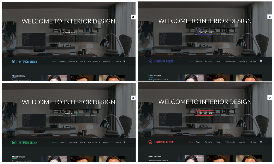274x164 pixels.
Task: Click last team photo in indigo themed preview
Action: pyautogui.click(x=249, y=78)
